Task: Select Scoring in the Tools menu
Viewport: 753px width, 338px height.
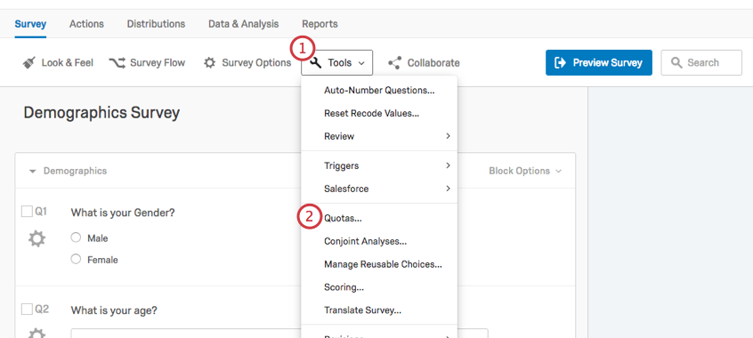Action: tap(379, 287)
